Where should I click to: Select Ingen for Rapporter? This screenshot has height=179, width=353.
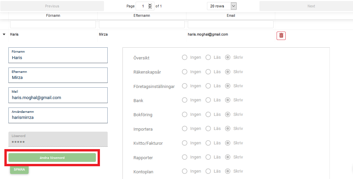tap(184, 157)
